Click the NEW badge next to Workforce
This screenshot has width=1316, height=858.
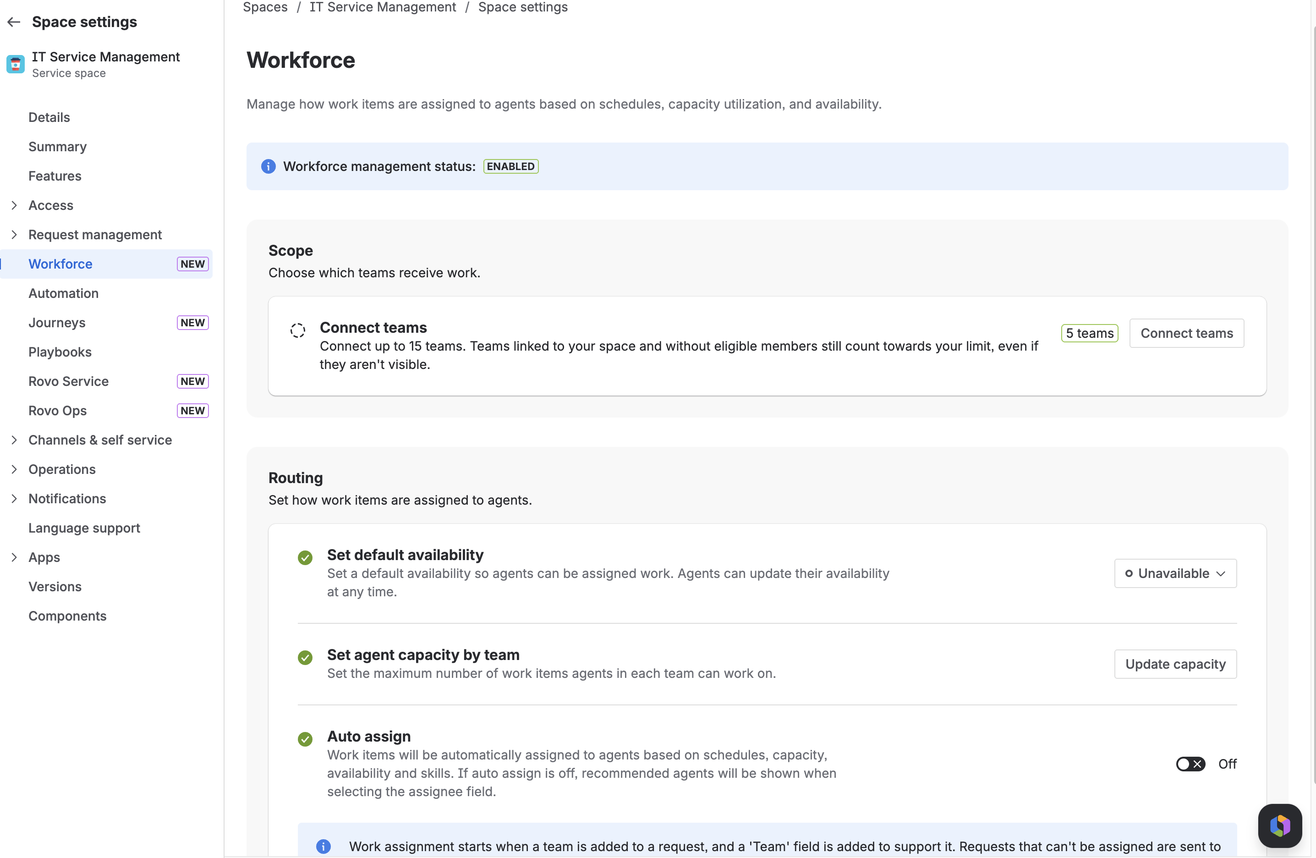coord(192,264)
